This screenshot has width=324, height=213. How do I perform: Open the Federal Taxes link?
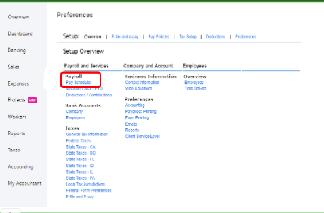click(78, 141)
